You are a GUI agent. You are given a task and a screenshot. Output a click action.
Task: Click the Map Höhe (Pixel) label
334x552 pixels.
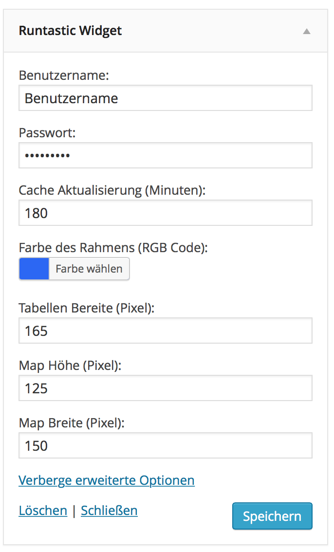pyautogui.click(x=70, y=365)
